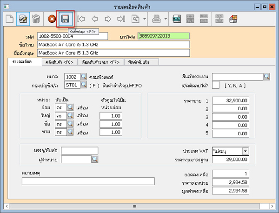The image size is (279, 213).
Task: Open the ฟิลด์เพิ่มเติม tab
Action: click(x=141, y=62)
